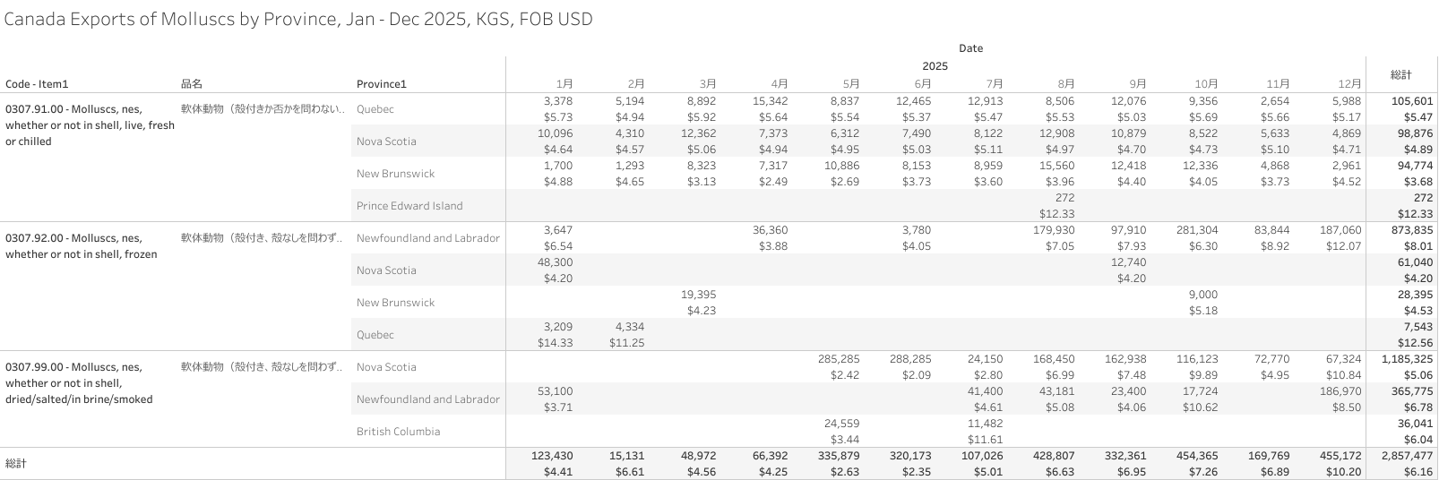This screenshot has width=1439, height=480.
Task: Select the 2025 year header
Action: point(935,66)
